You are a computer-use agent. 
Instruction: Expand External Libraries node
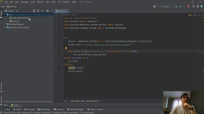4,24
